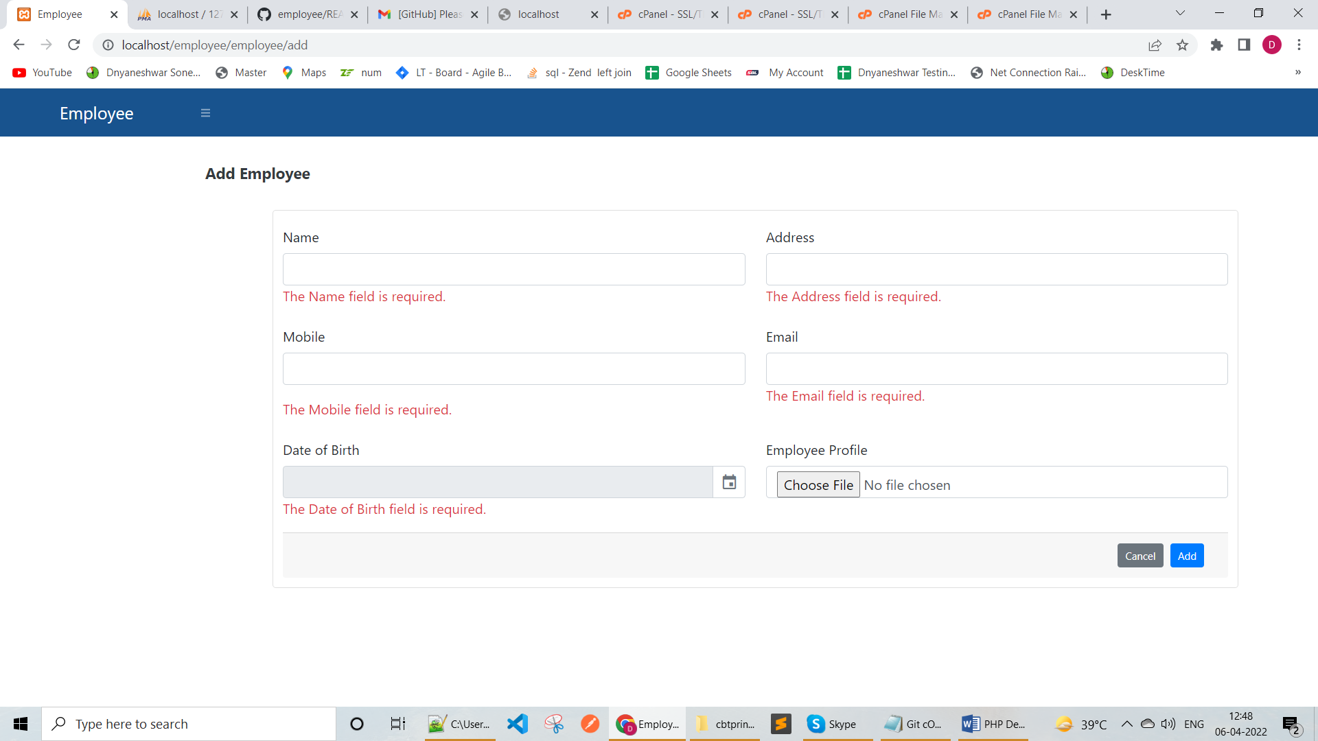Open the Google Sheets bookmark
Image resolution: width=1318 pixels, height=741 pixels.
pyautogui.click(x=689, y=73)
